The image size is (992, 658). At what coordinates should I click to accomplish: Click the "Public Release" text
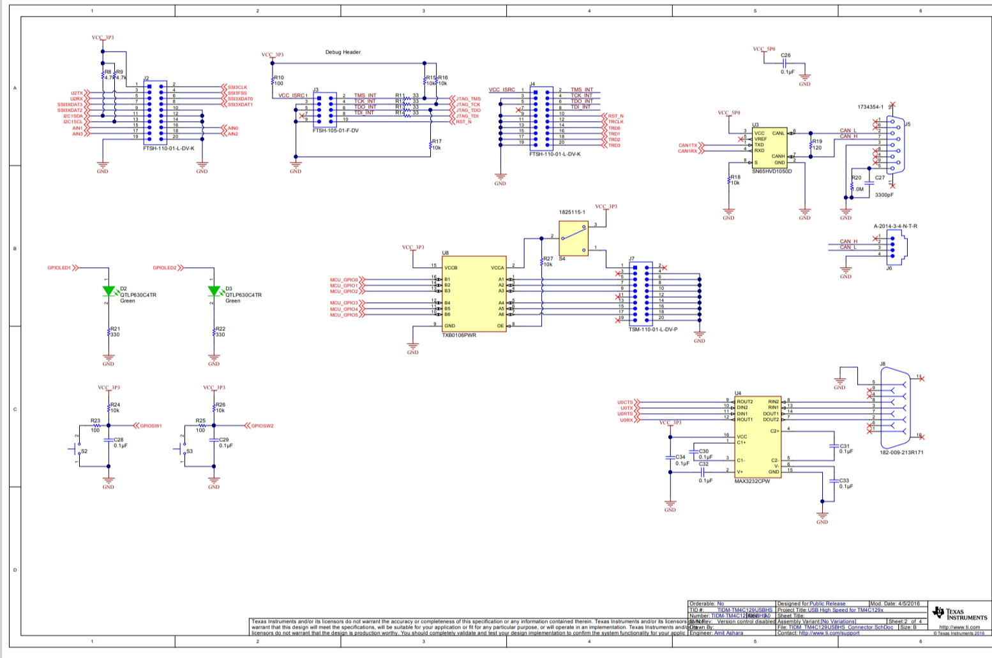(x=827, y=603)
